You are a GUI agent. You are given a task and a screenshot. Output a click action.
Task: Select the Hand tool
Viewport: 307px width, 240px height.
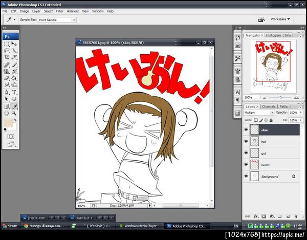[7, 113]
